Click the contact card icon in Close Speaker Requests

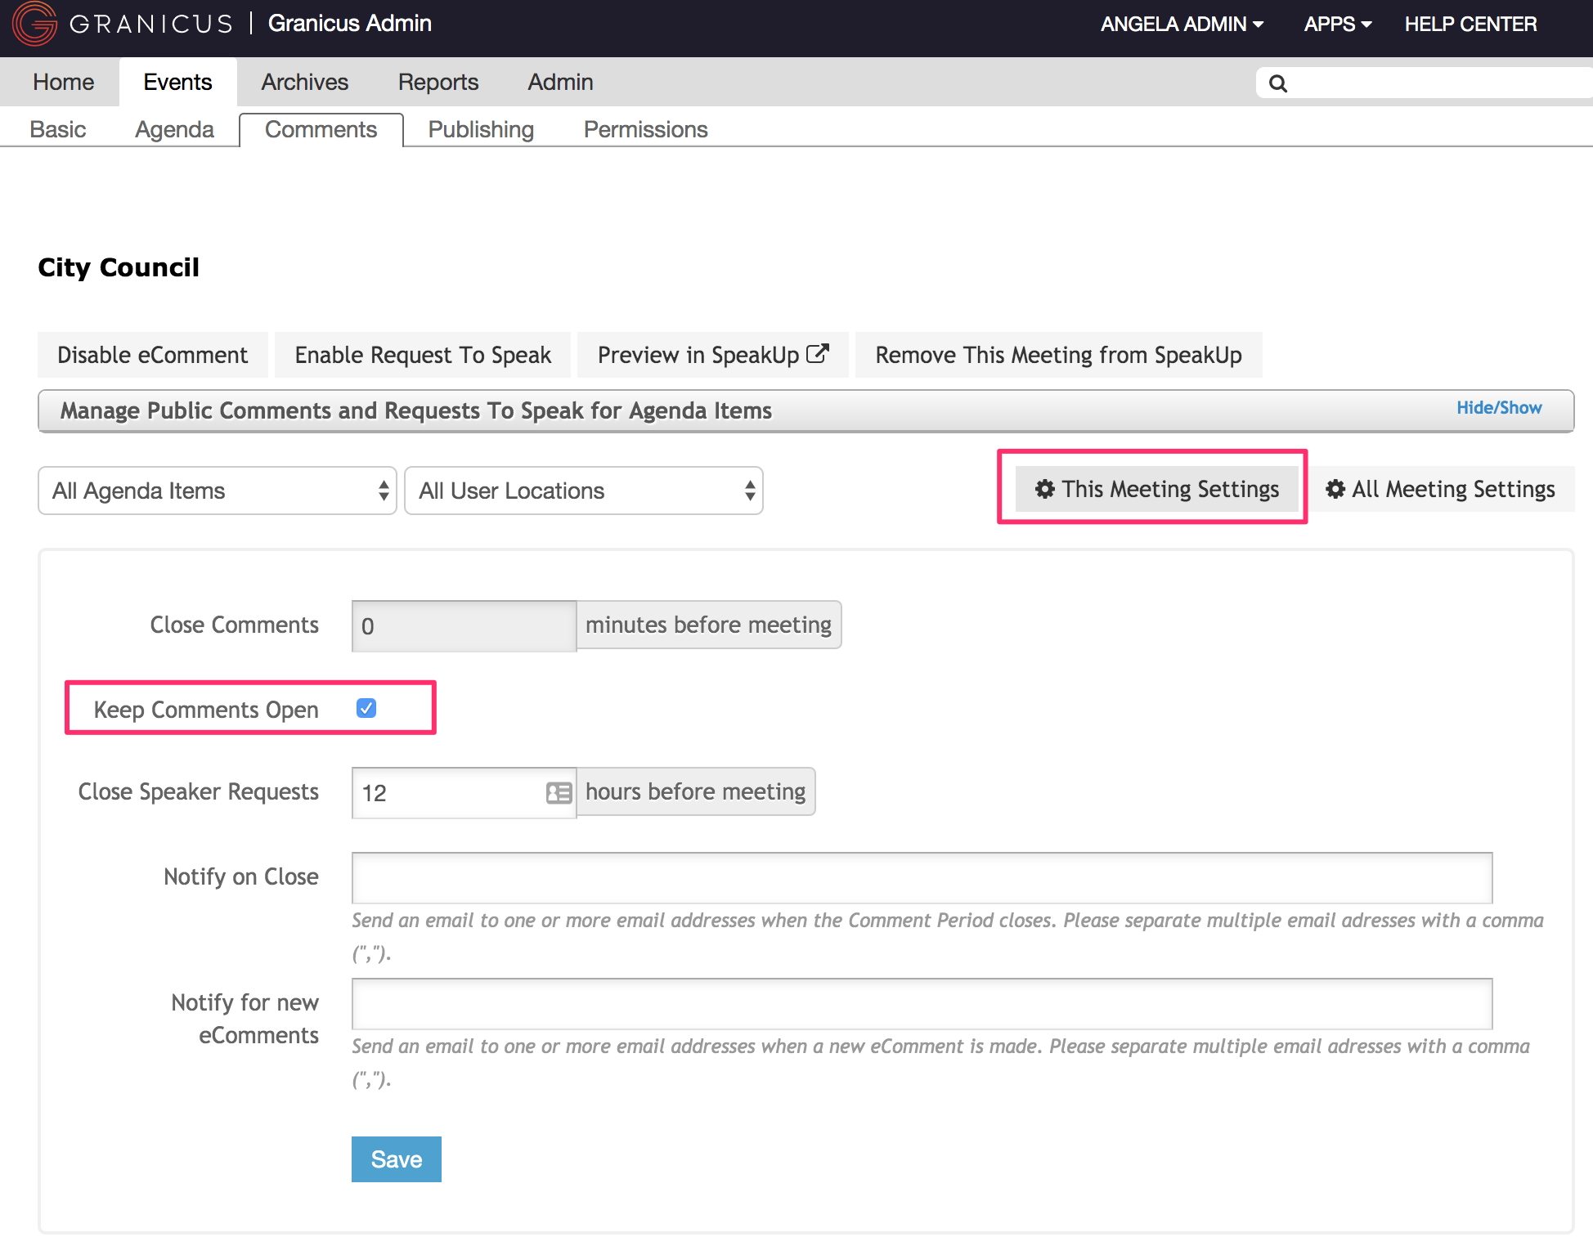[x=558, y=792]
